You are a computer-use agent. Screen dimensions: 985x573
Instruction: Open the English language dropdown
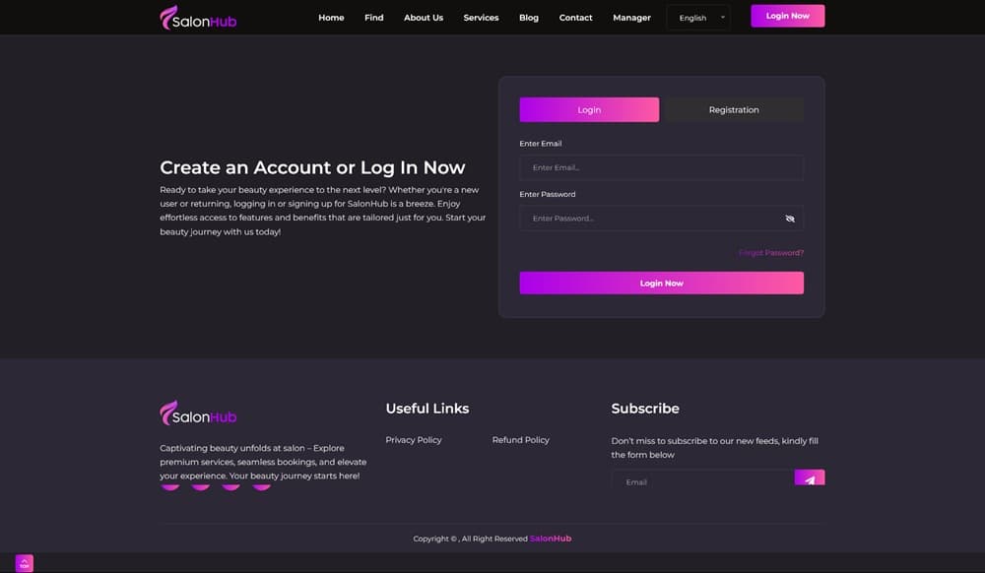pos(698,18)
